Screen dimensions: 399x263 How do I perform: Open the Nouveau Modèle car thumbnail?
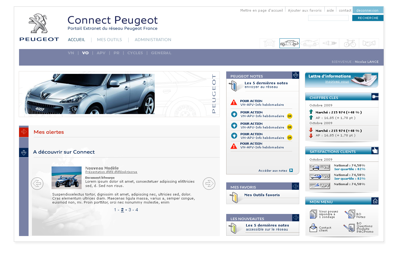[x=67, y=178]
